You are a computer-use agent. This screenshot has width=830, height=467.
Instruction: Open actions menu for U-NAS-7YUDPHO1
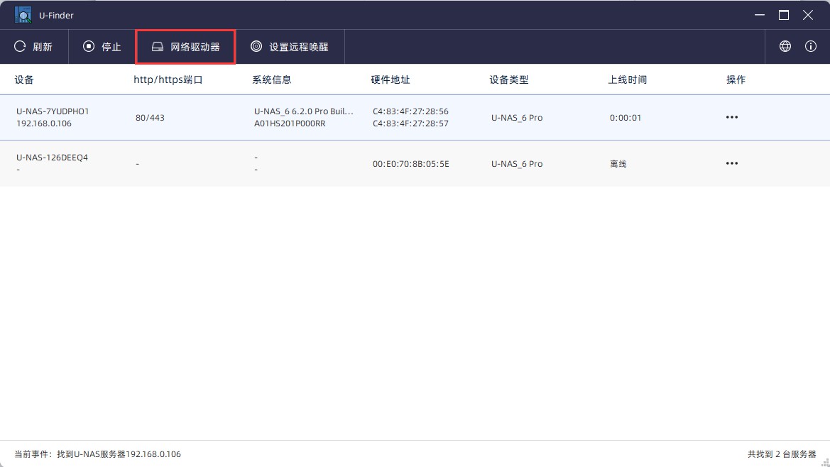(x=731, y=118)
